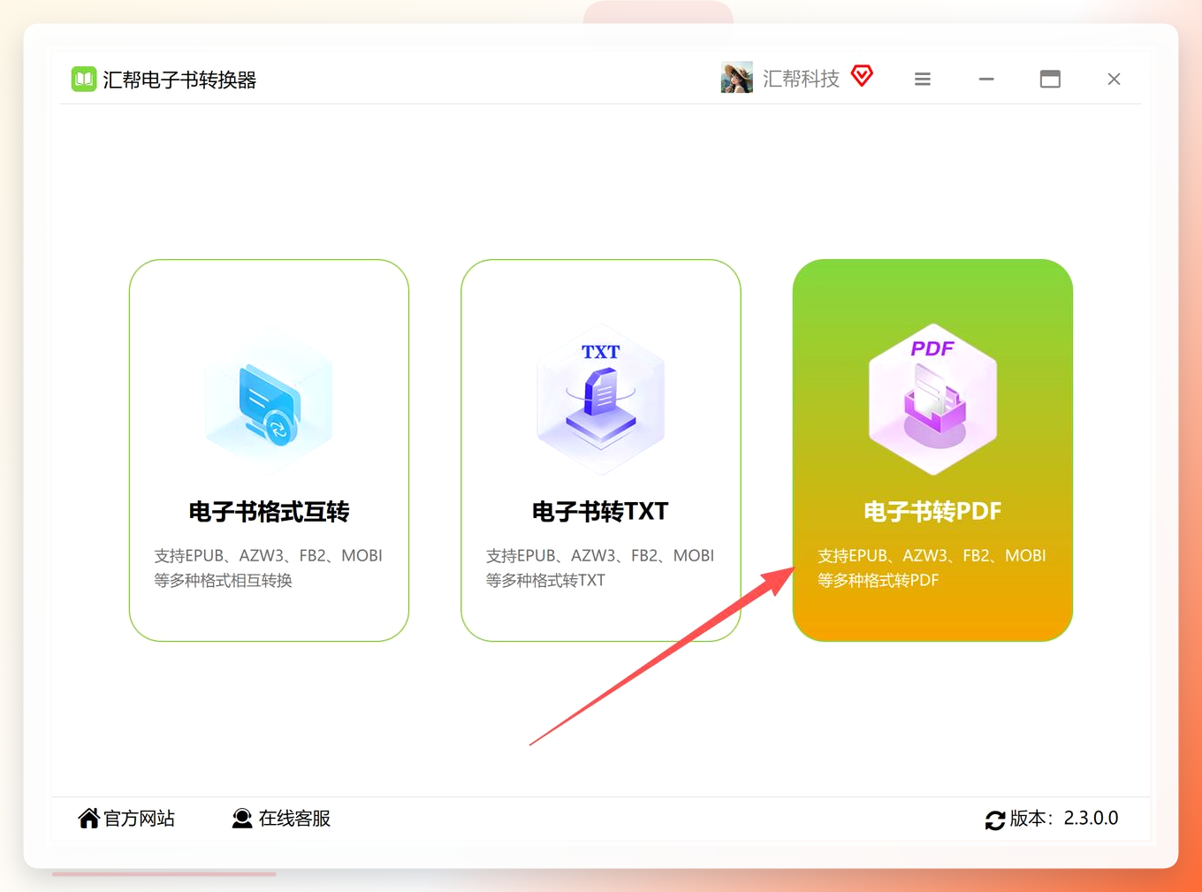Click the 汇帮电子书转换器 window title
This screenshot has height=892, width=1202.
point(179,80)
